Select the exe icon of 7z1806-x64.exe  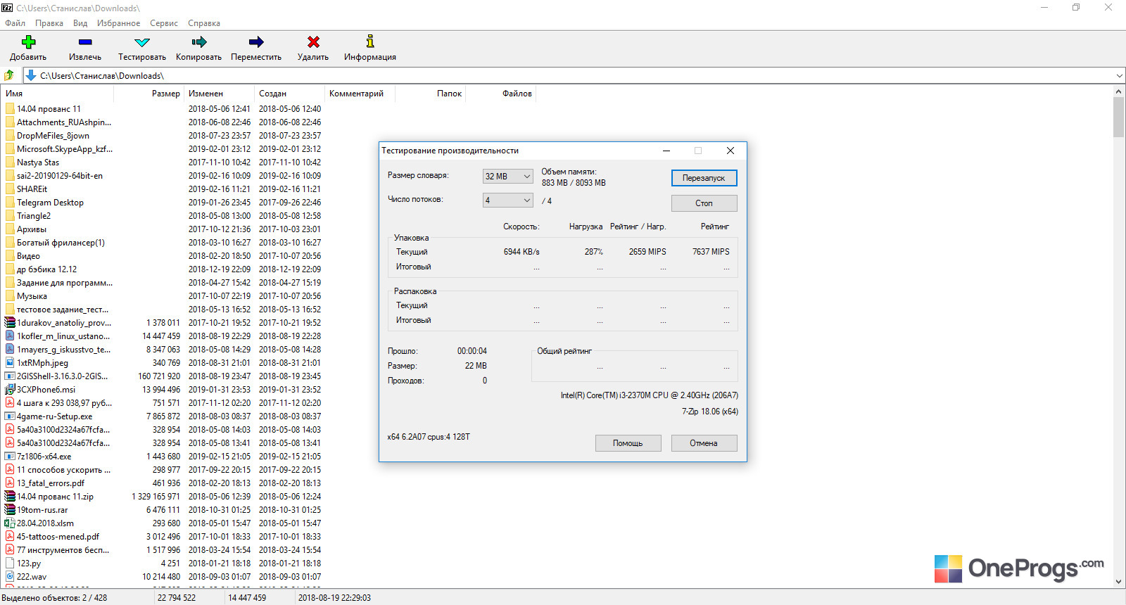pyautogui.click(x=10, y=457)
